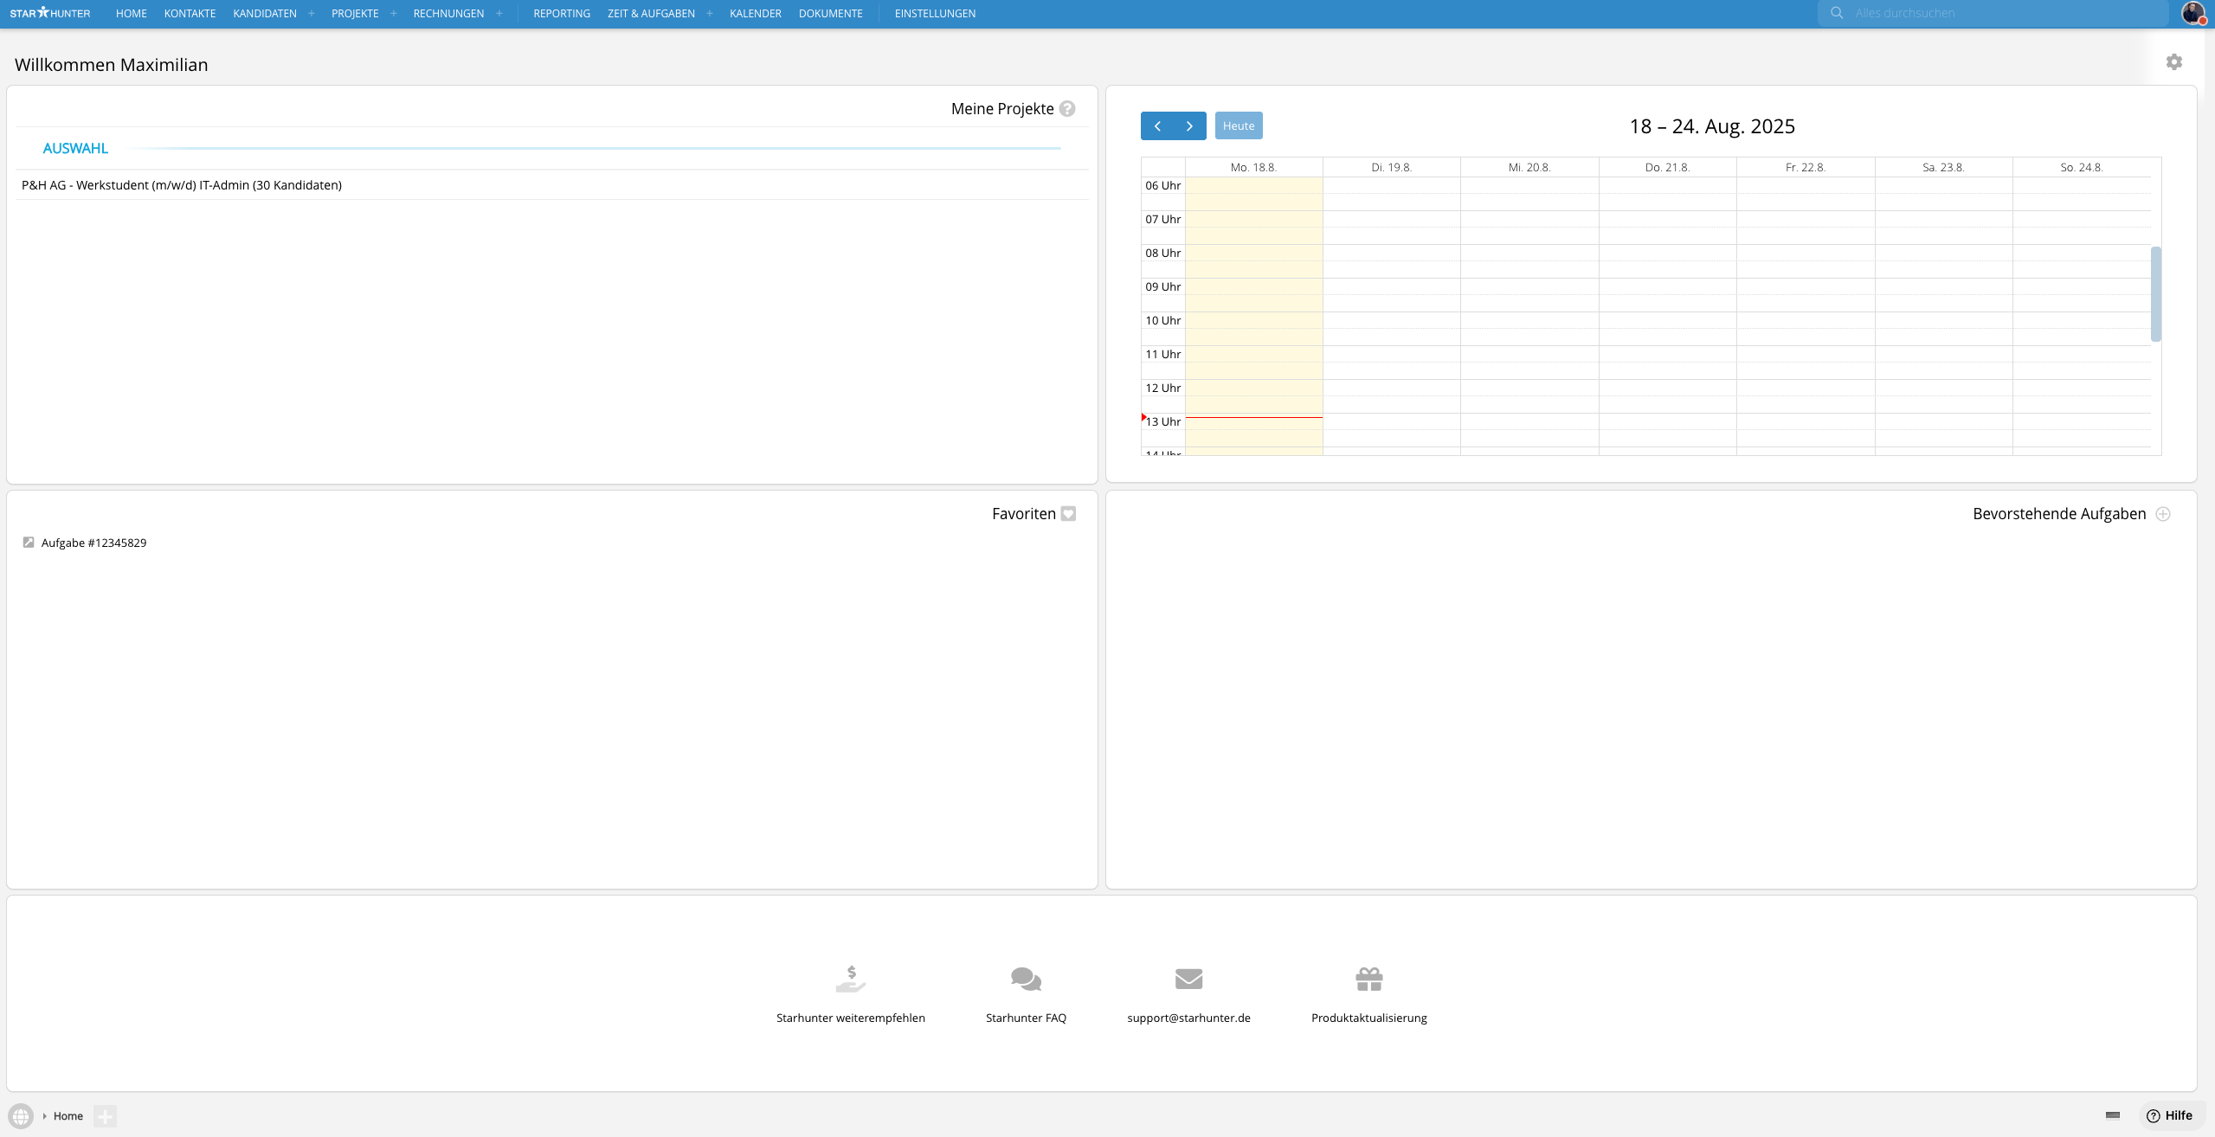Add a task via Bevorstehende Aufgaben plus
Image resolution: width=2215 pixels, height=1137 pixels.
coord(2163,514)
